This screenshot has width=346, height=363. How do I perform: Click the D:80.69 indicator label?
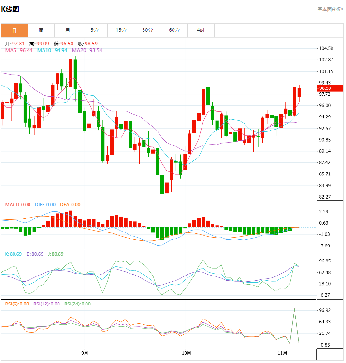(x=35, y=254)
